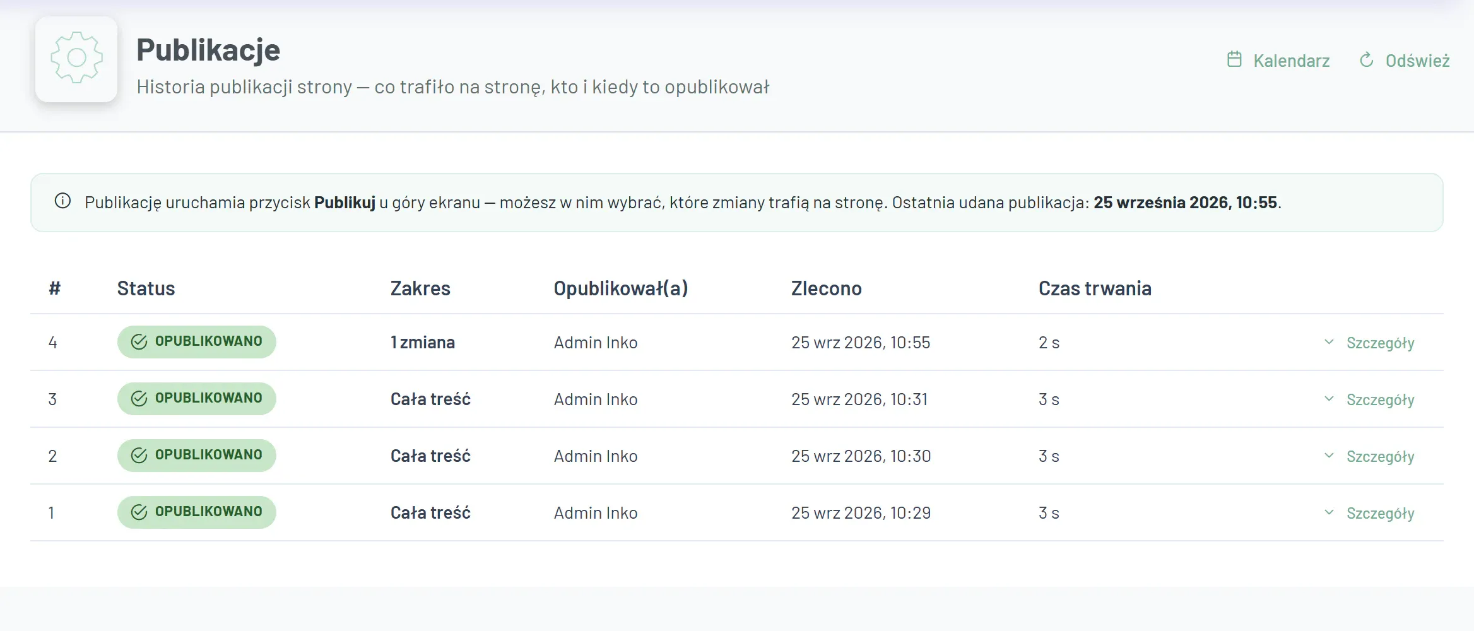Click the Czas trwania column header
1474x631 pixels.
tap(1095, 288)
